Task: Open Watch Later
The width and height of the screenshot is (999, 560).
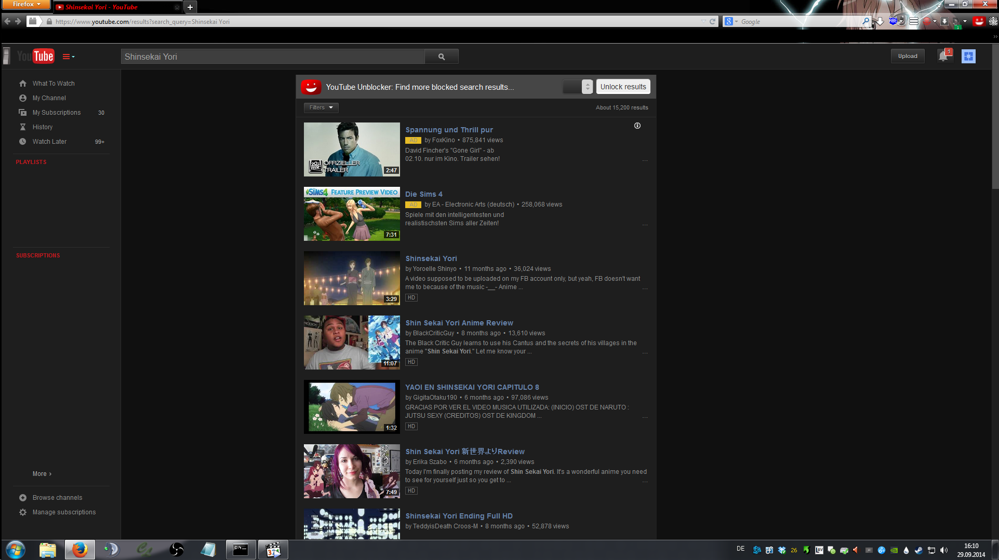Action: click(x=49, y=142)
